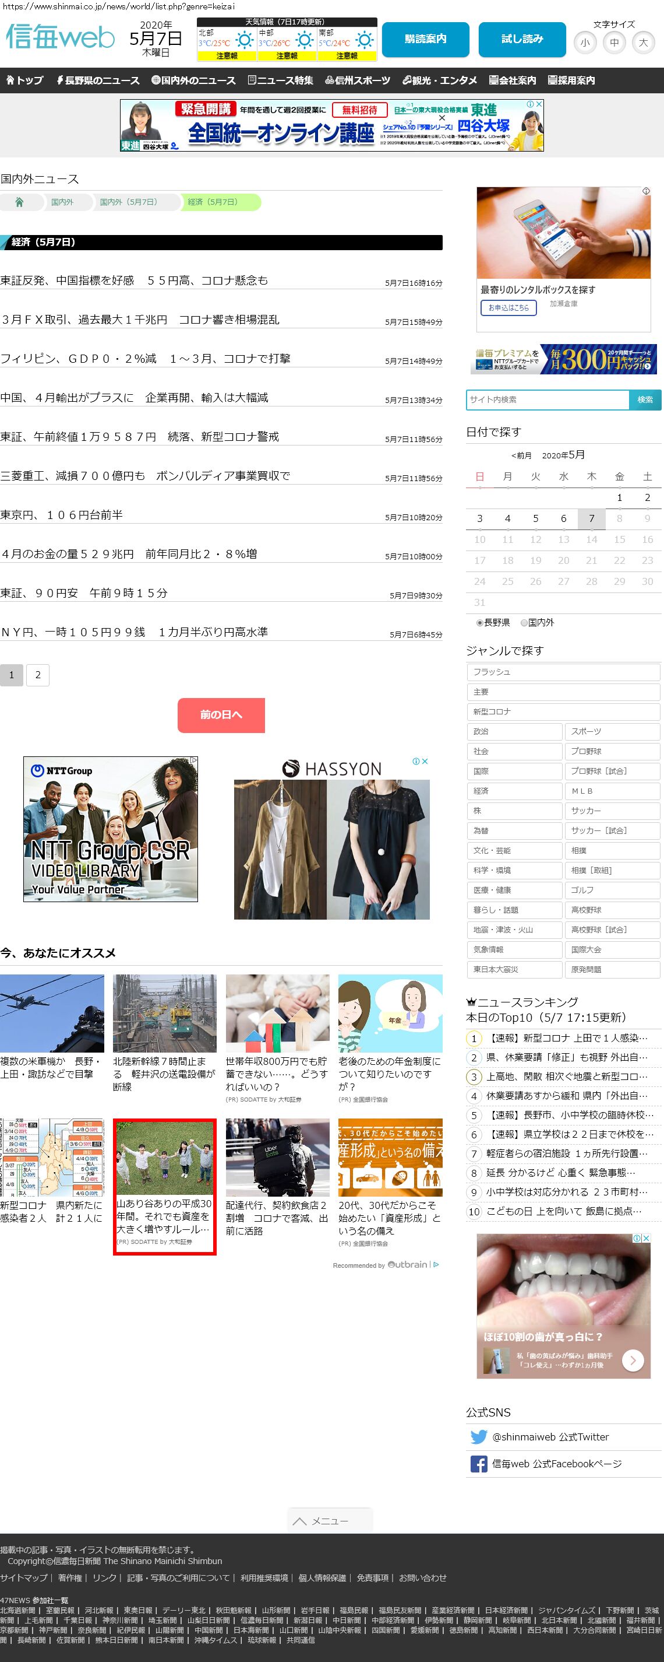Set the text size to 小
Image resolution: width=664 pixels, height=1662 pixels.
585,43
